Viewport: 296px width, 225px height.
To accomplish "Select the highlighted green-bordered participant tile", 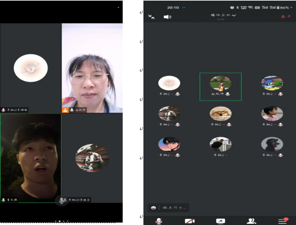I will pyautogui.click(x=220, y=87).
